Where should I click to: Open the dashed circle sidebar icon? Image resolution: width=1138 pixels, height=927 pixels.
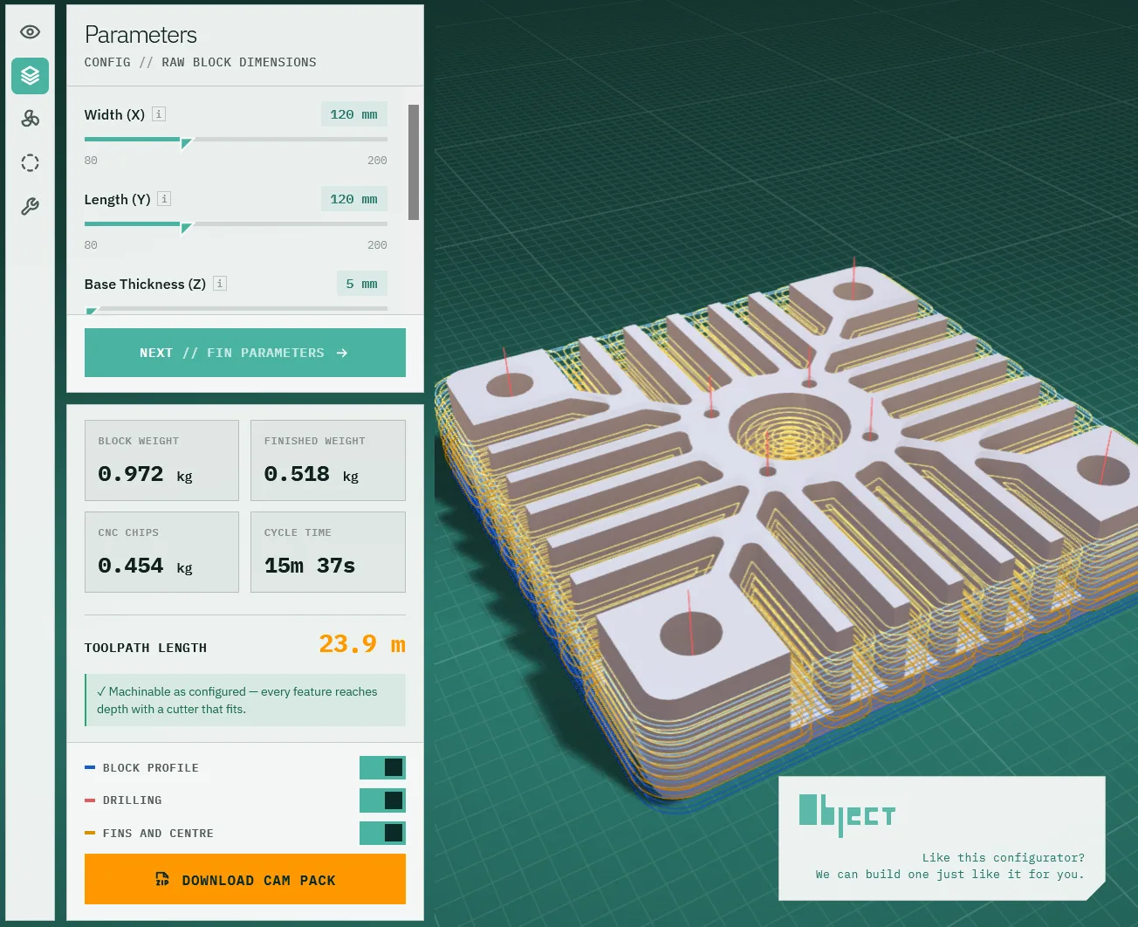[30, 163]
